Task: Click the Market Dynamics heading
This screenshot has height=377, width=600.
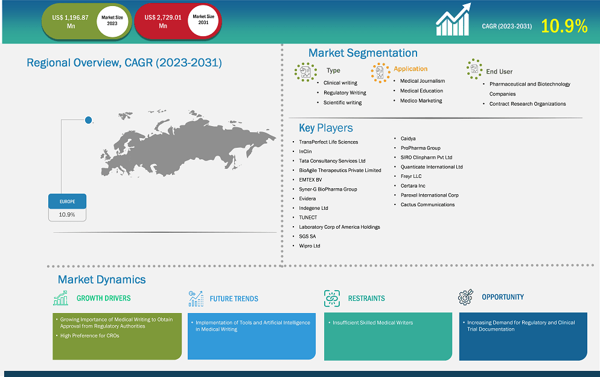Action: [x=102, y=279]
